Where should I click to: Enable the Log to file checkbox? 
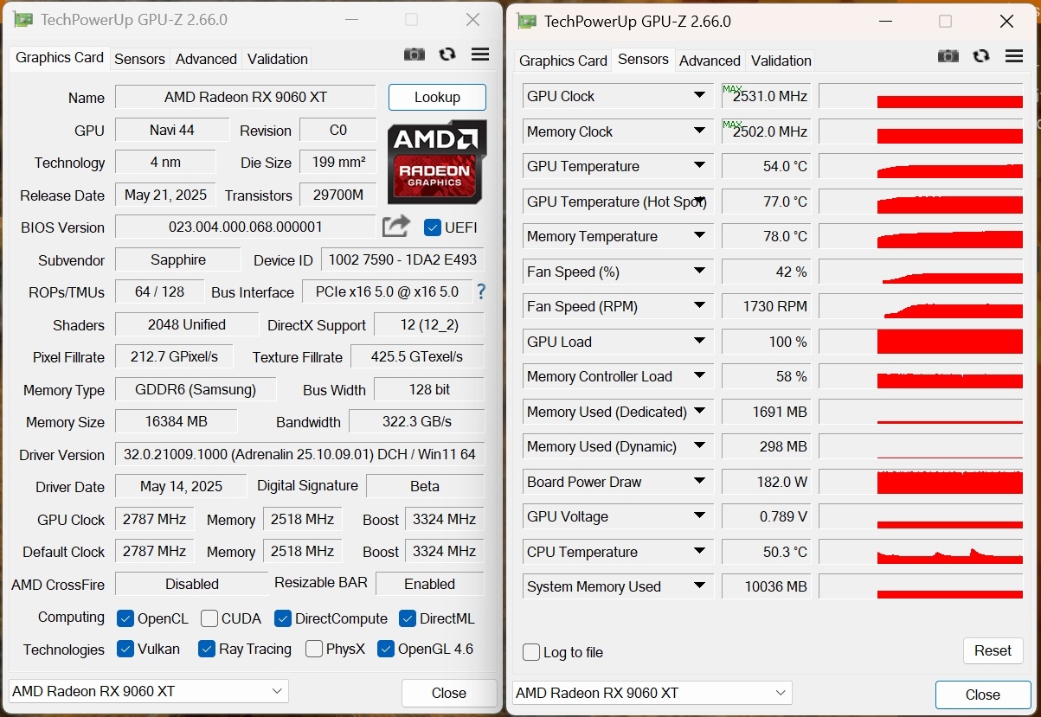tap(531, 652)
